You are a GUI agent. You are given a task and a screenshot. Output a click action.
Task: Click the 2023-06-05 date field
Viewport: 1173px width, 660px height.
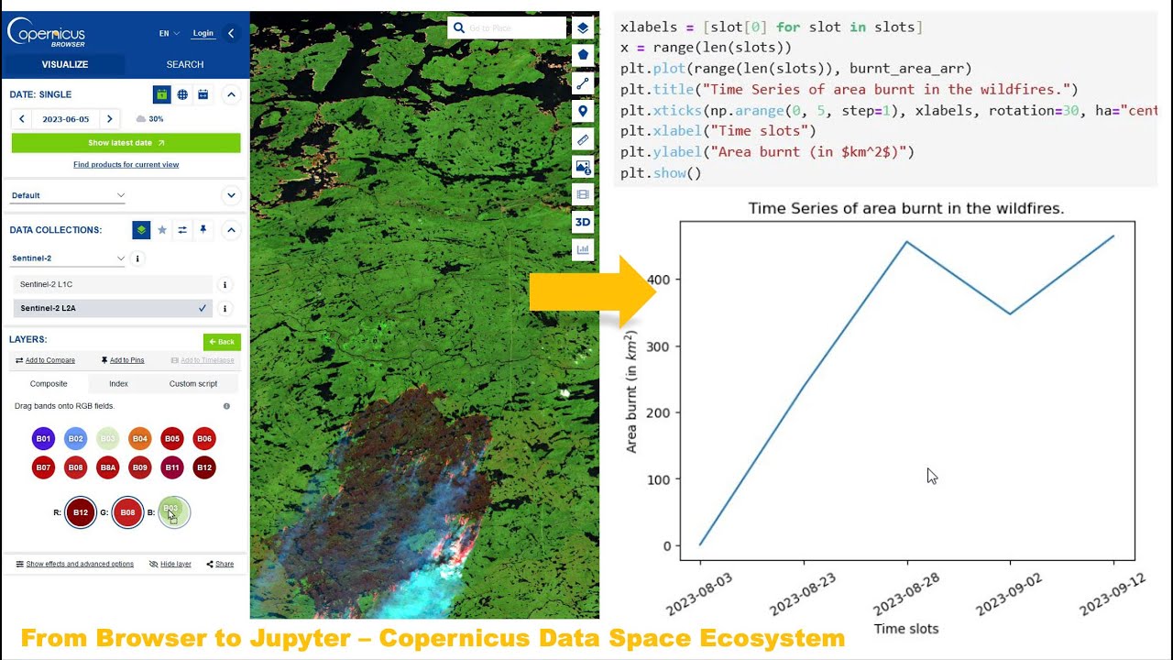(x=66, y=119)
